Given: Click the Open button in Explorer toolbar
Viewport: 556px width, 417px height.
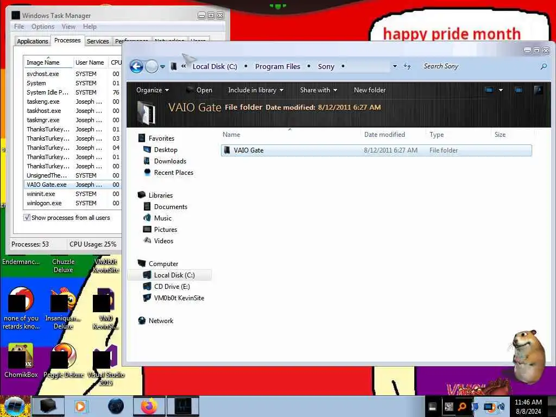Looking at the screenshot, I should [200, 90].
